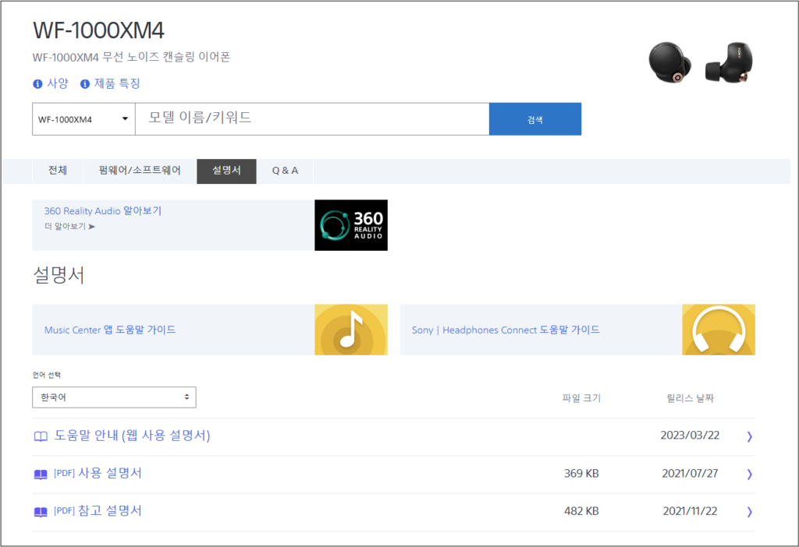Click the chevron on the 369 KB row
The image size is (799, 547).
coord(749,475)
